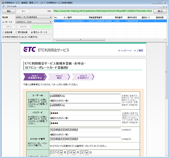
Task: Click the 1234 vehicle number cell
Action: click(120, 21)
